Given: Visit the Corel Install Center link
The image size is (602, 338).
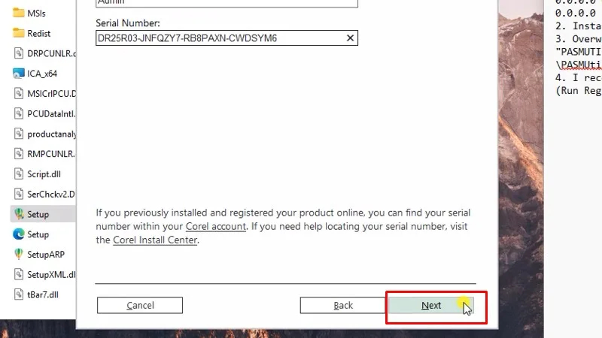Looking at the screenshot, I should click(x=155, y=240).
